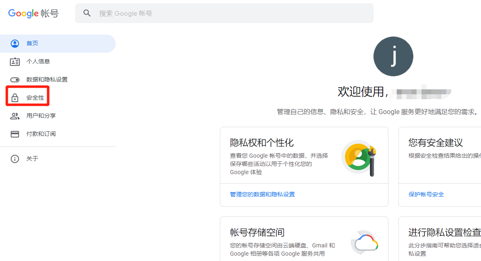Click the 帐号存储空间 card heading

[x=257, y=233]
